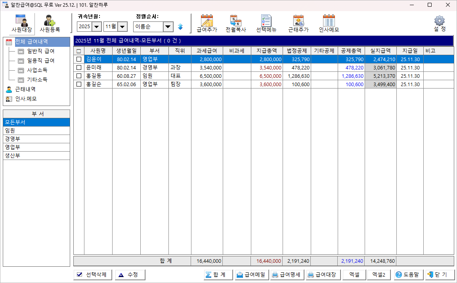The height and width of the screenshot is (283, 457).
Task: Export with the 엑셀2 button
Action: click(x=379, y=275)
